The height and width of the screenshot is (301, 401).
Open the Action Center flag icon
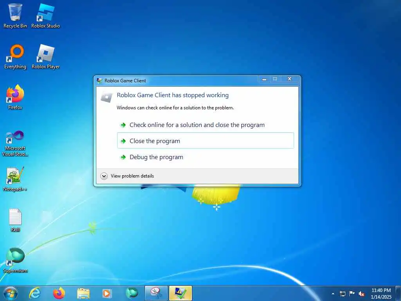[352, 294]
